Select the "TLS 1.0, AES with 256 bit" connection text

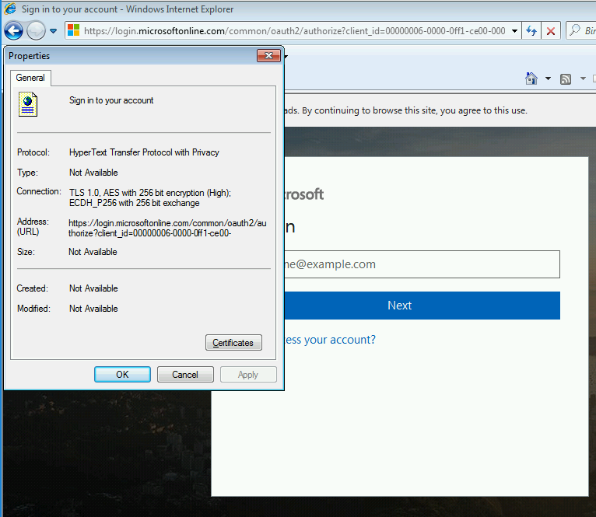[149, 193]
